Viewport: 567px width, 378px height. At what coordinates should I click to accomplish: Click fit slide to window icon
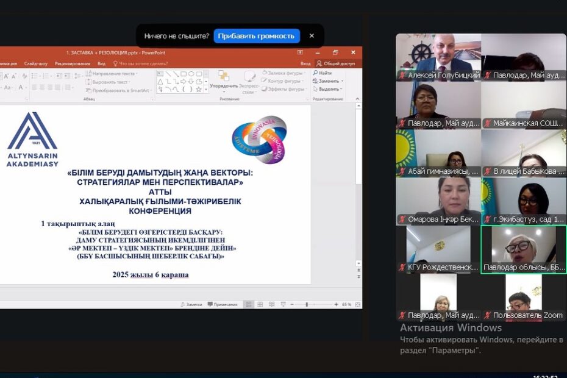click(x=357, y=304)
